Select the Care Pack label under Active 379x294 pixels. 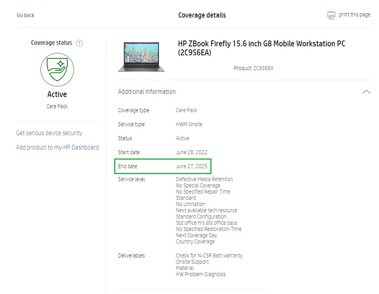point(57,106)
